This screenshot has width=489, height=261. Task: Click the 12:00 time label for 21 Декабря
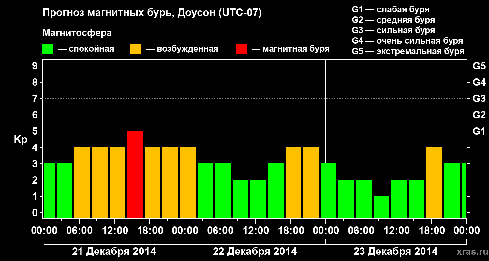(x=114, y=231)
